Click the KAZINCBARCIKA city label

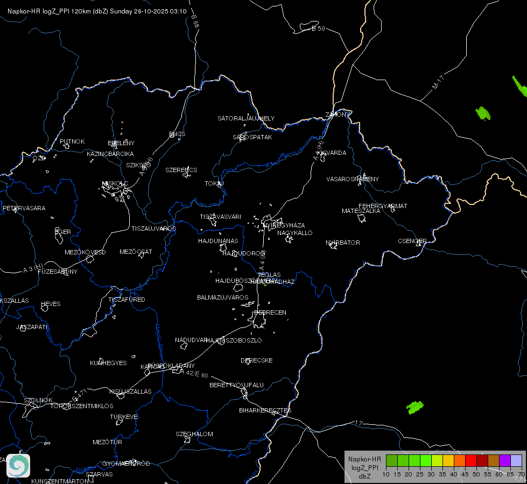110,154
